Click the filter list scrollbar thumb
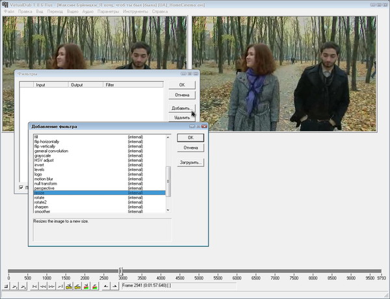390x299 pixels. (168, 181)
